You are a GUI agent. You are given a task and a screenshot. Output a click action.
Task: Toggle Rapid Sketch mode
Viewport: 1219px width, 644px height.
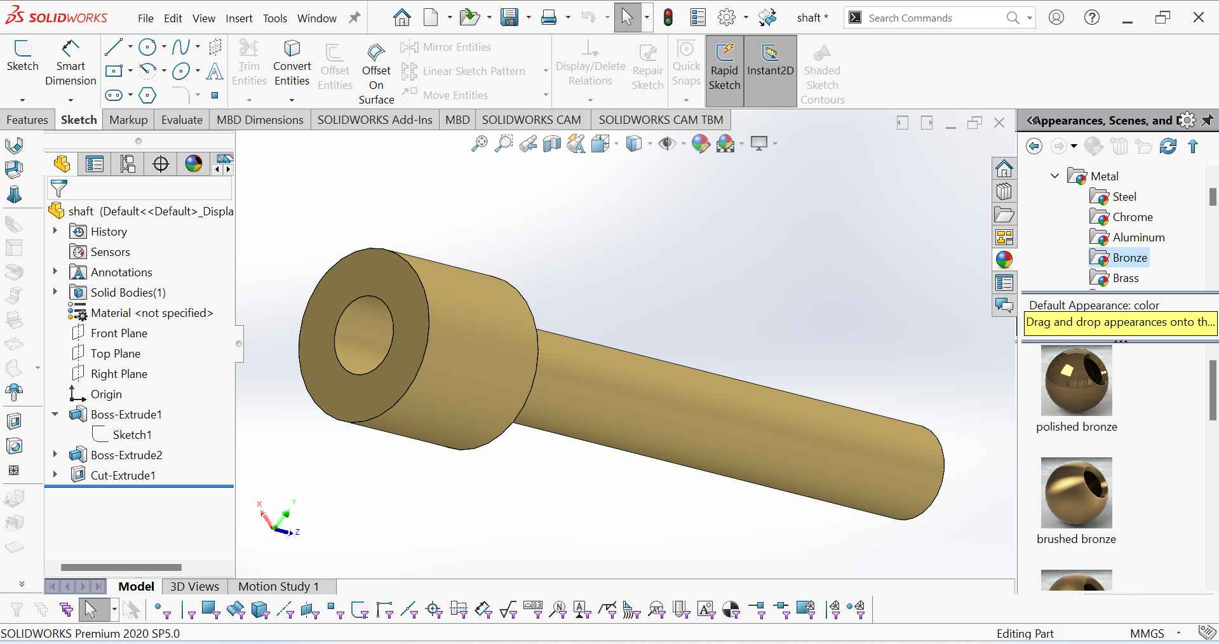pos(724,70)
